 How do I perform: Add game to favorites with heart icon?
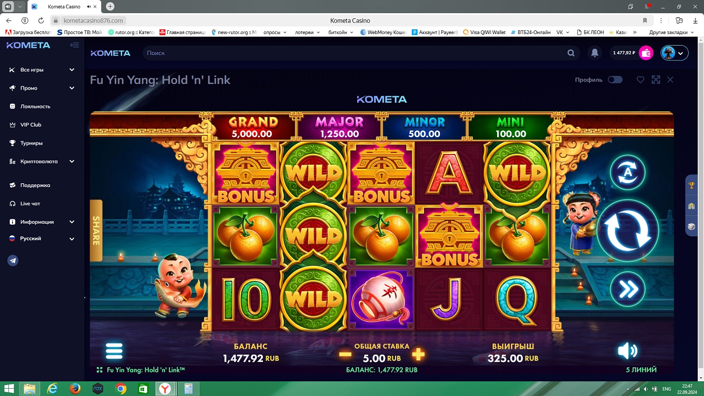[640, 80]
